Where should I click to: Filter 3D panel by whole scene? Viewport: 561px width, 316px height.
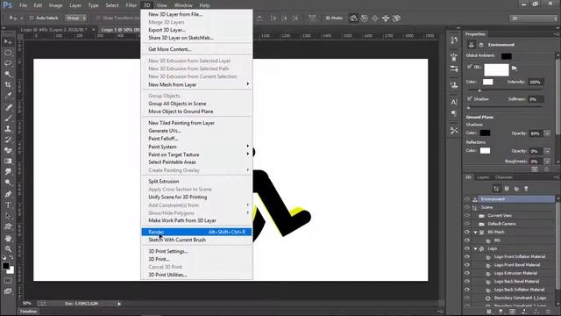(496, 189)
